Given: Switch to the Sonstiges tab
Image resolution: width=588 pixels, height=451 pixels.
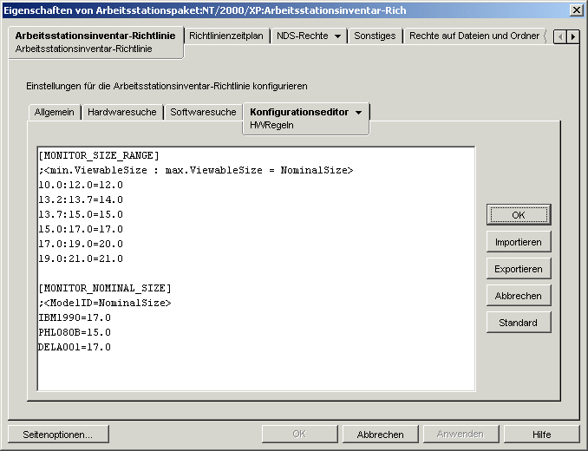Looking at the screenshot, I should [x=375, y=36].
